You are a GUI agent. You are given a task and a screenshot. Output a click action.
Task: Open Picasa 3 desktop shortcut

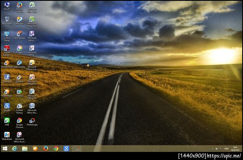point(19,49)
